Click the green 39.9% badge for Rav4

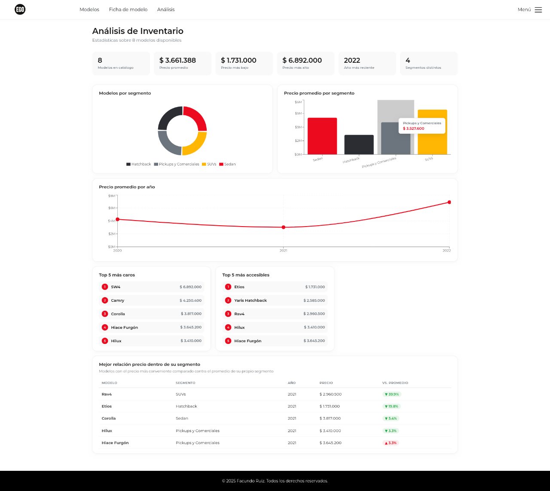point(391,394)
